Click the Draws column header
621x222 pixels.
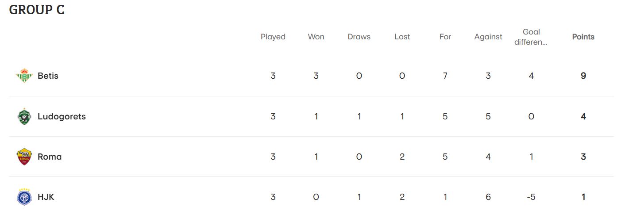(x=359, y=37)
